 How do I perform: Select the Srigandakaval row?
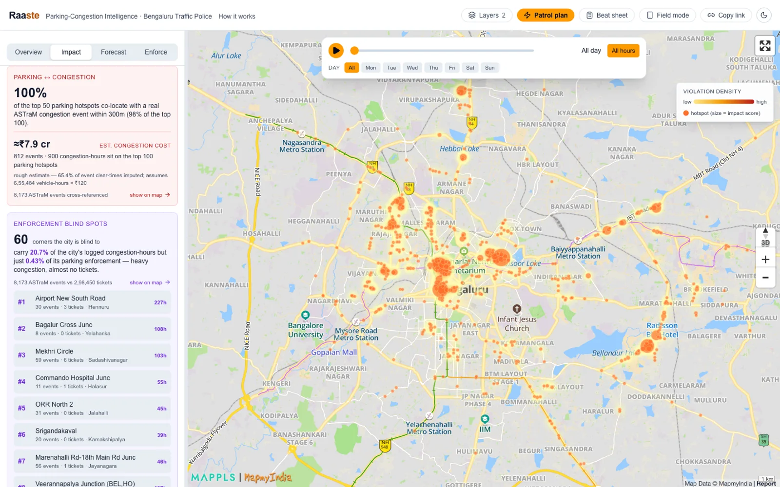(x=92, y=435)
